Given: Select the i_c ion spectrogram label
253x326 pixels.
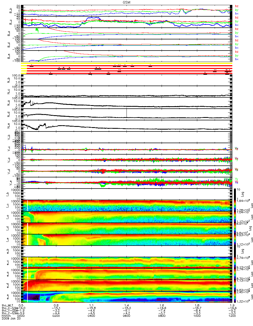Looking at the screenshot, I should click(7, 206).
